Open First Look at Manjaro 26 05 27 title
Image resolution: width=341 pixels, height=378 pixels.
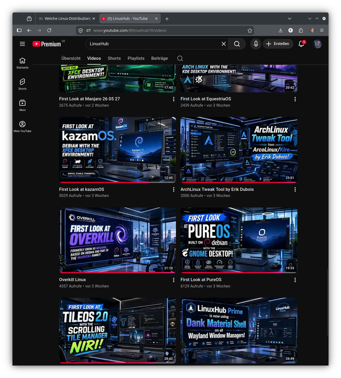click(x=89, y=99)
